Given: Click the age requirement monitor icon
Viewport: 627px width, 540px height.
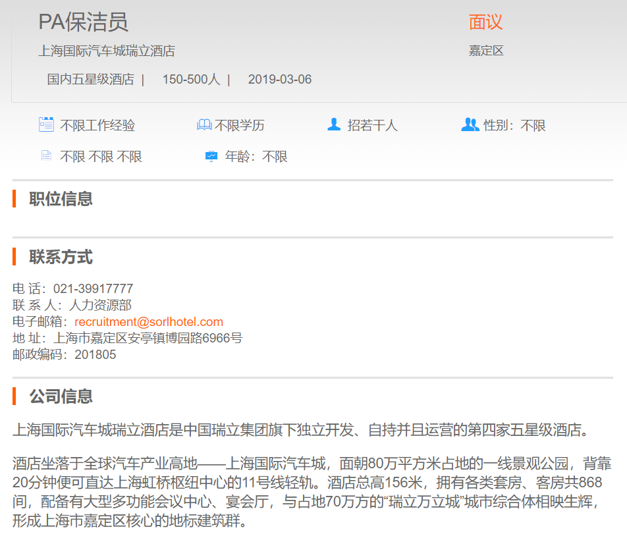Looking at the screenshot, I should pos(211,156).
